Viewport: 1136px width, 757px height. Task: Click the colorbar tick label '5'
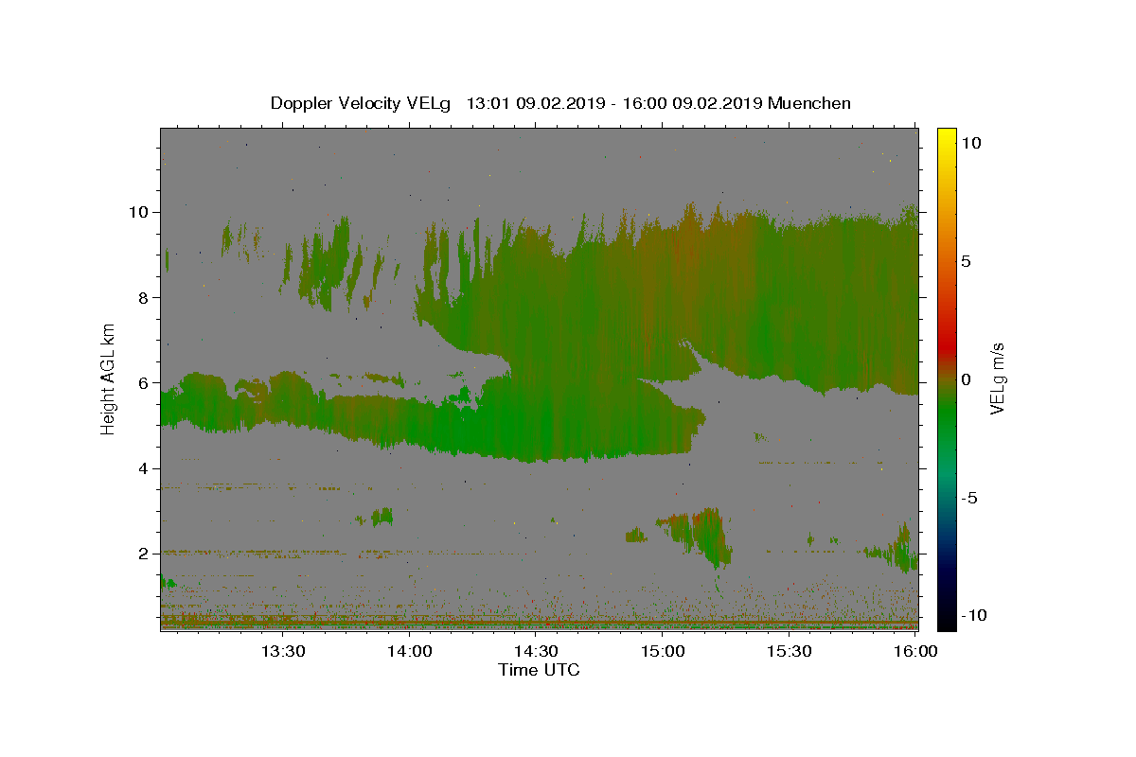(967, 261)
